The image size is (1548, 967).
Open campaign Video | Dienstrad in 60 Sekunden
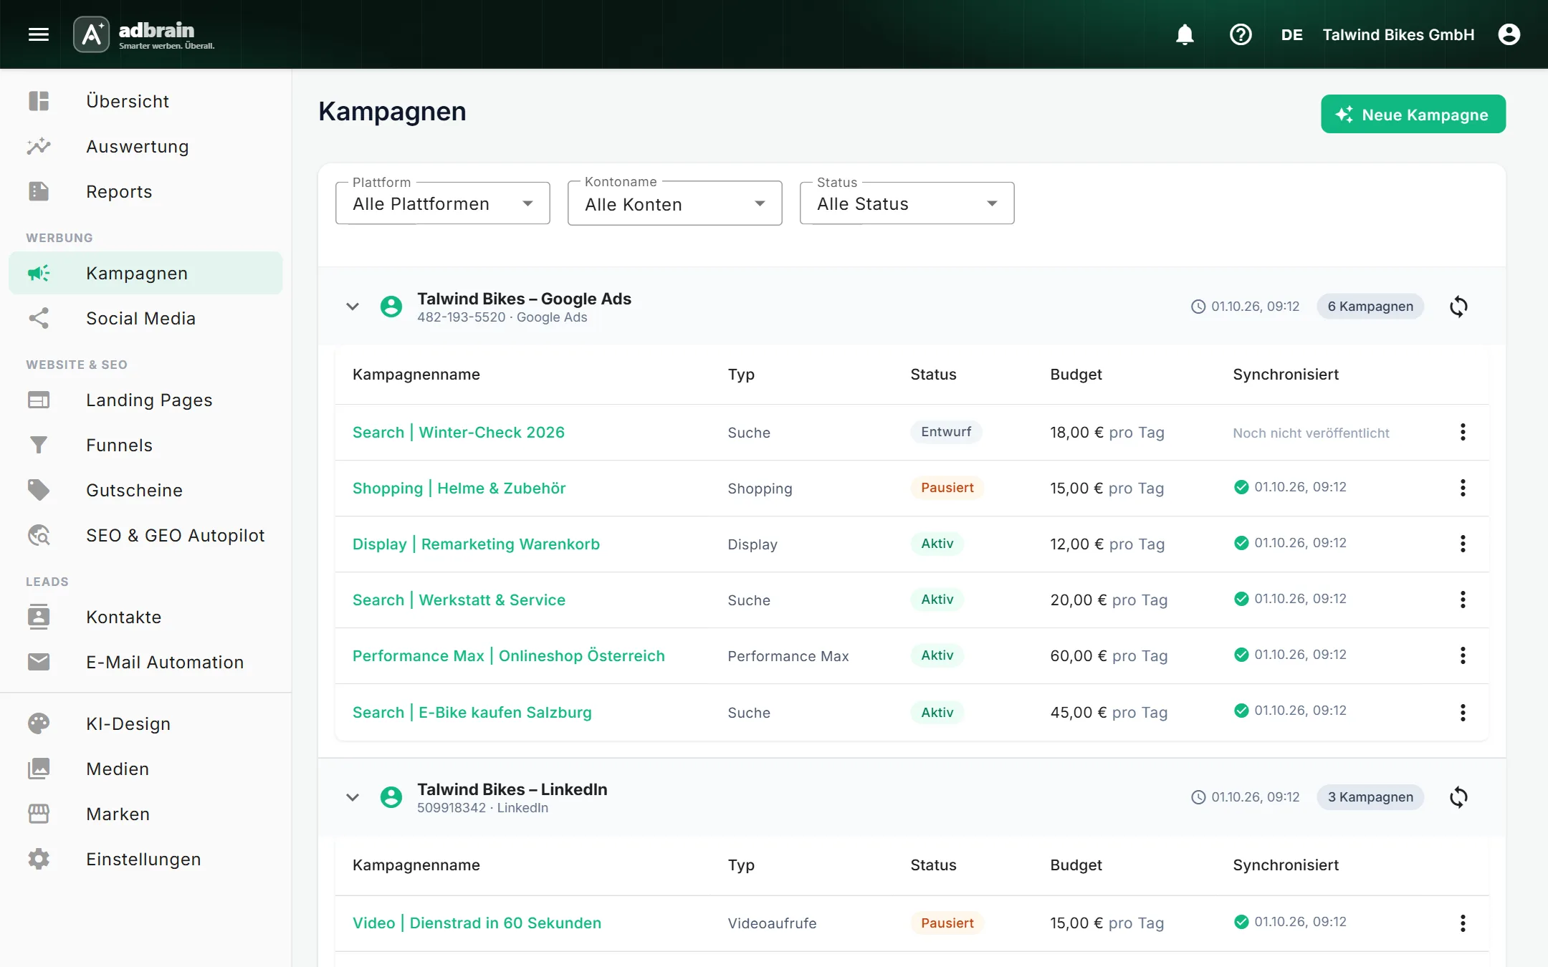pos(477,923)
